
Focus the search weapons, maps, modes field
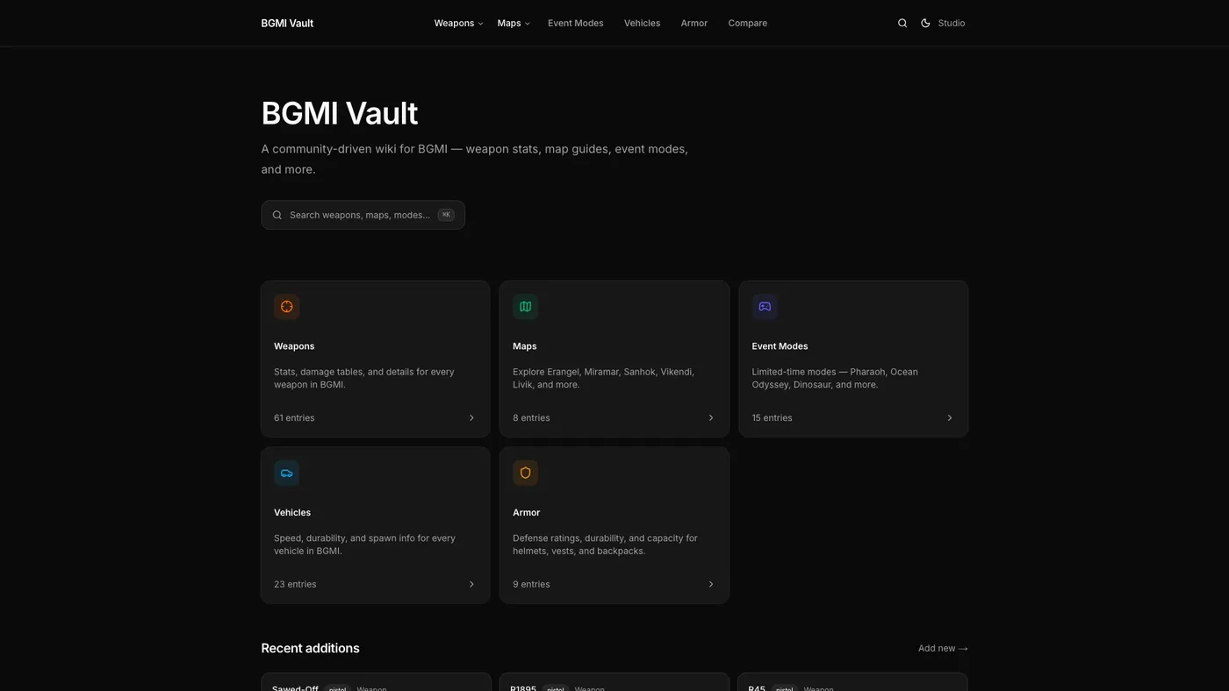point(363,215)
